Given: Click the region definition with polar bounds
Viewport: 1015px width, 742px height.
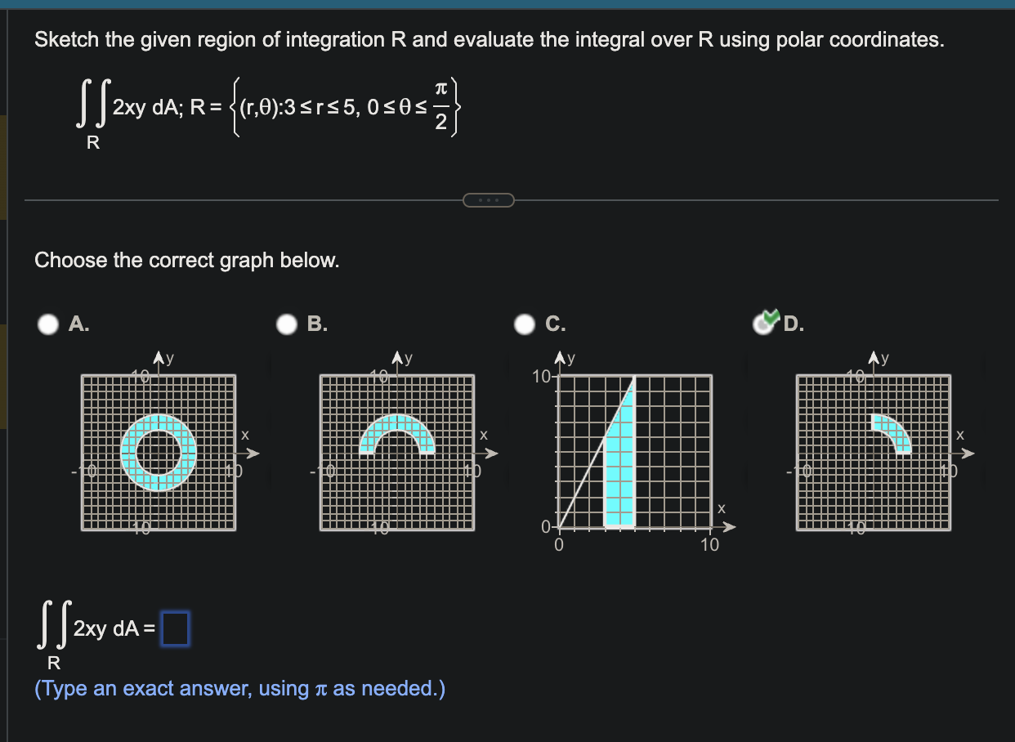Looking at the screenshot, I should click(343, 106).
